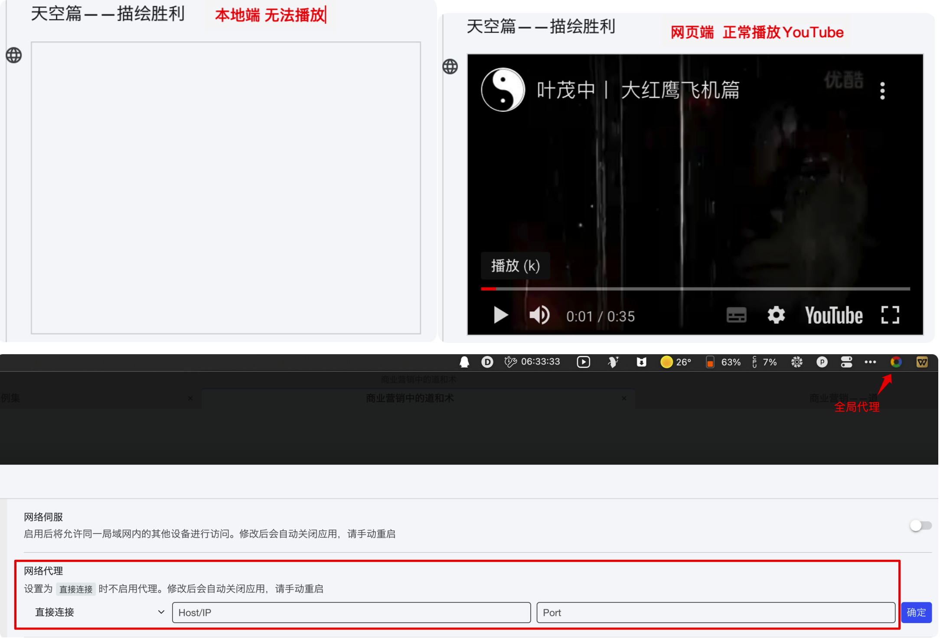The width and height of the screenshot is (940, 640).
Task: Enter fullscreen in the video player
Action: coord(890,315)
